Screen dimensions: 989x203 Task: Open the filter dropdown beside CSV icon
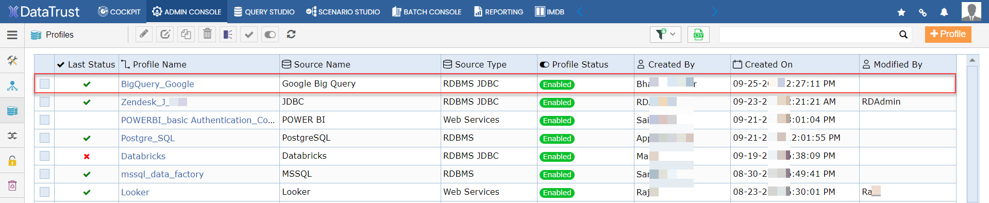pos(665,35)
